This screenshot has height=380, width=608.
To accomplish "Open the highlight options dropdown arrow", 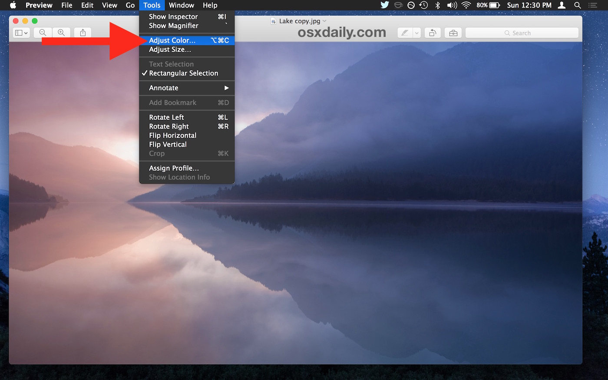I will [416, 33].
